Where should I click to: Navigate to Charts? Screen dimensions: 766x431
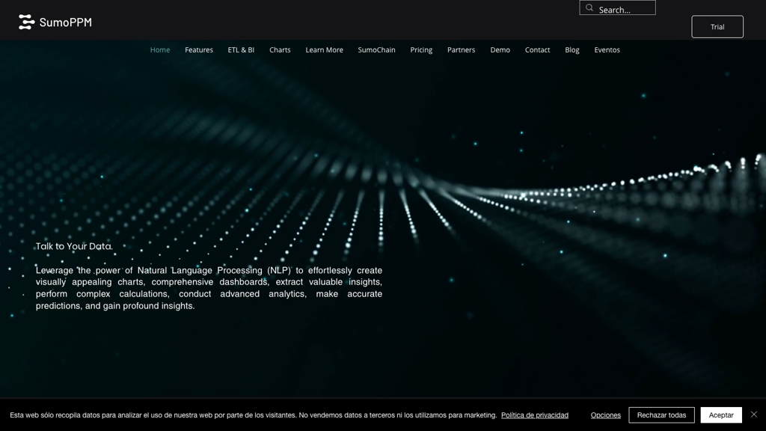(x=280, y=50)
